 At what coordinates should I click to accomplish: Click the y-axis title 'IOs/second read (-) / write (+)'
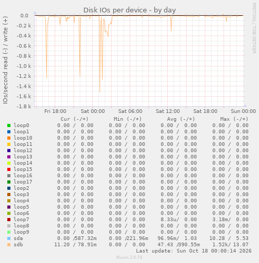click(x=5, y=60)
